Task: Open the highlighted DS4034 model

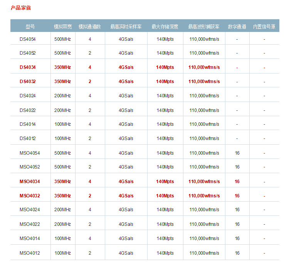Action: pyautogui.click(x=27, y=67)
